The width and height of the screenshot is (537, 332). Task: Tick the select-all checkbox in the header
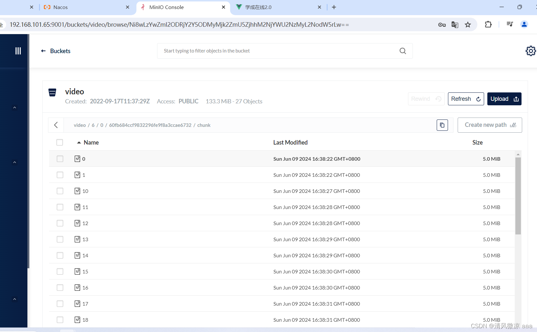click(60, 142)
